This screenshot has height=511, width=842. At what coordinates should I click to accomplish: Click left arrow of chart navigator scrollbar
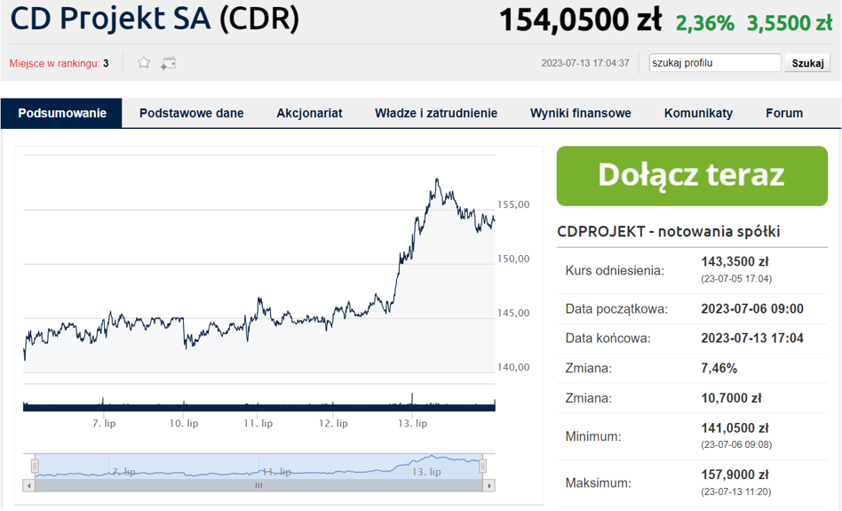tap(29, 486)
